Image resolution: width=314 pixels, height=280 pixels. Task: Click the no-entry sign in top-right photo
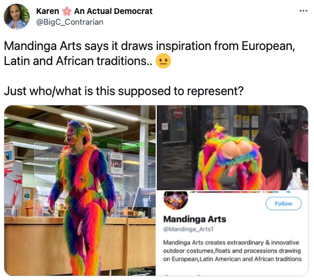[178, 113]
